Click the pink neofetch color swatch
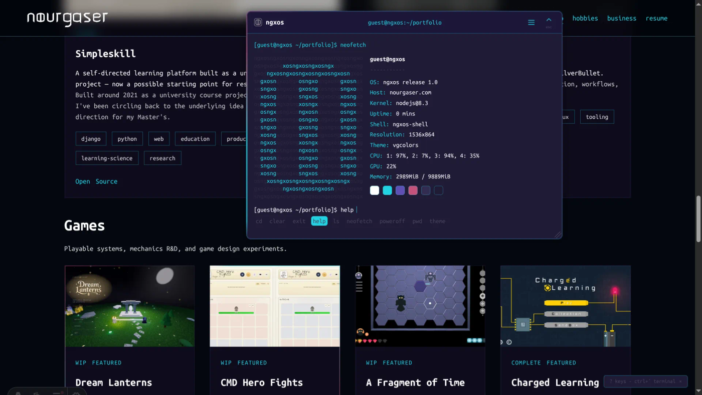The width and height of the screenshot is (702, 395). (413, 190)
